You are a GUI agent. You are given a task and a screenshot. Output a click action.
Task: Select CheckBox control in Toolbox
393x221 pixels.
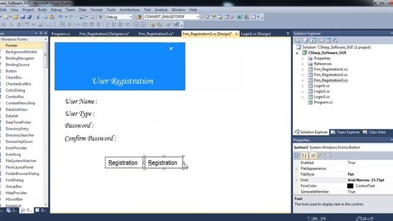14,78
